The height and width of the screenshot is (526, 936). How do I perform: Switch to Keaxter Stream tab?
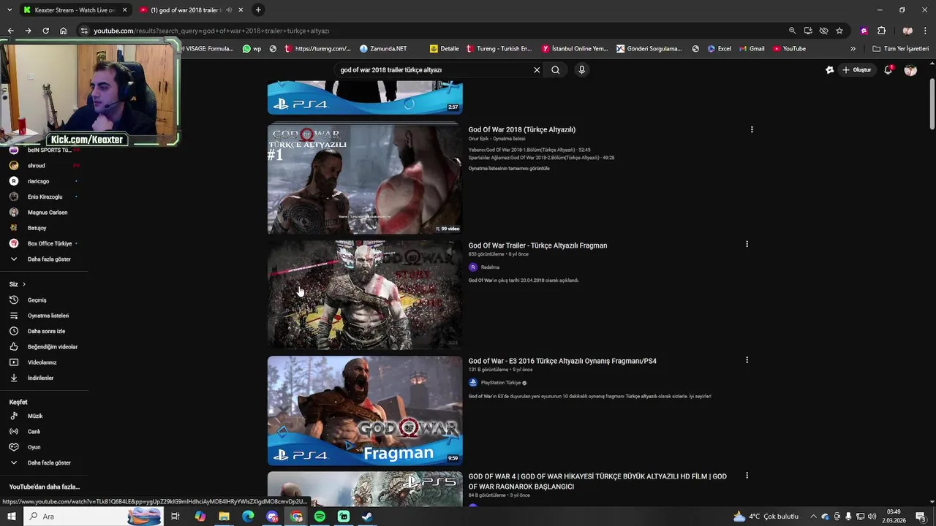click(69, 10)
